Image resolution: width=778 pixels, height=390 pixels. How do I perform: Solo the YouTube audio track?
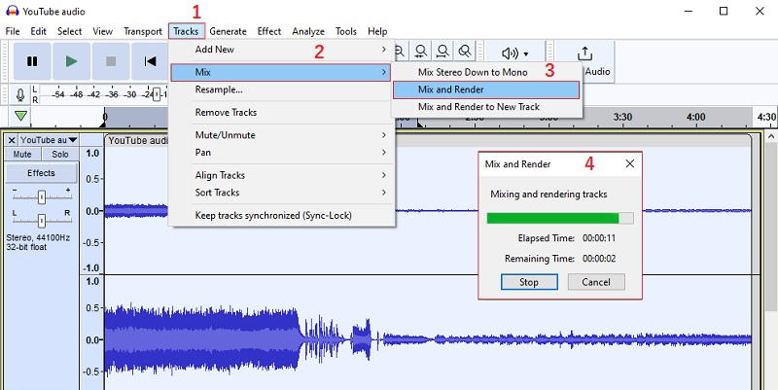click(60, 155)
